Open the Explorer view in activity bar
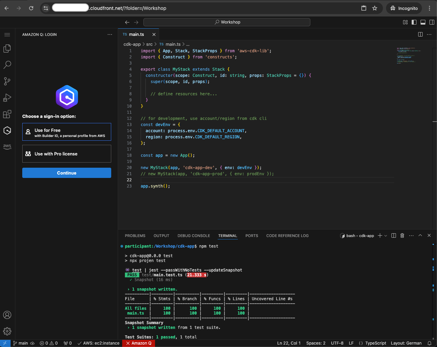 point(7,48)
